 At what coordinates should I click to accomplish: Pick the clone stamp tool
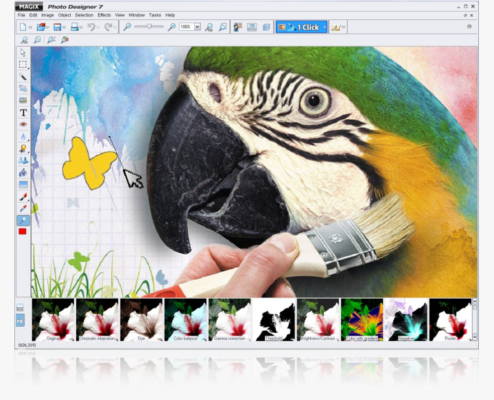pos(23,160)
